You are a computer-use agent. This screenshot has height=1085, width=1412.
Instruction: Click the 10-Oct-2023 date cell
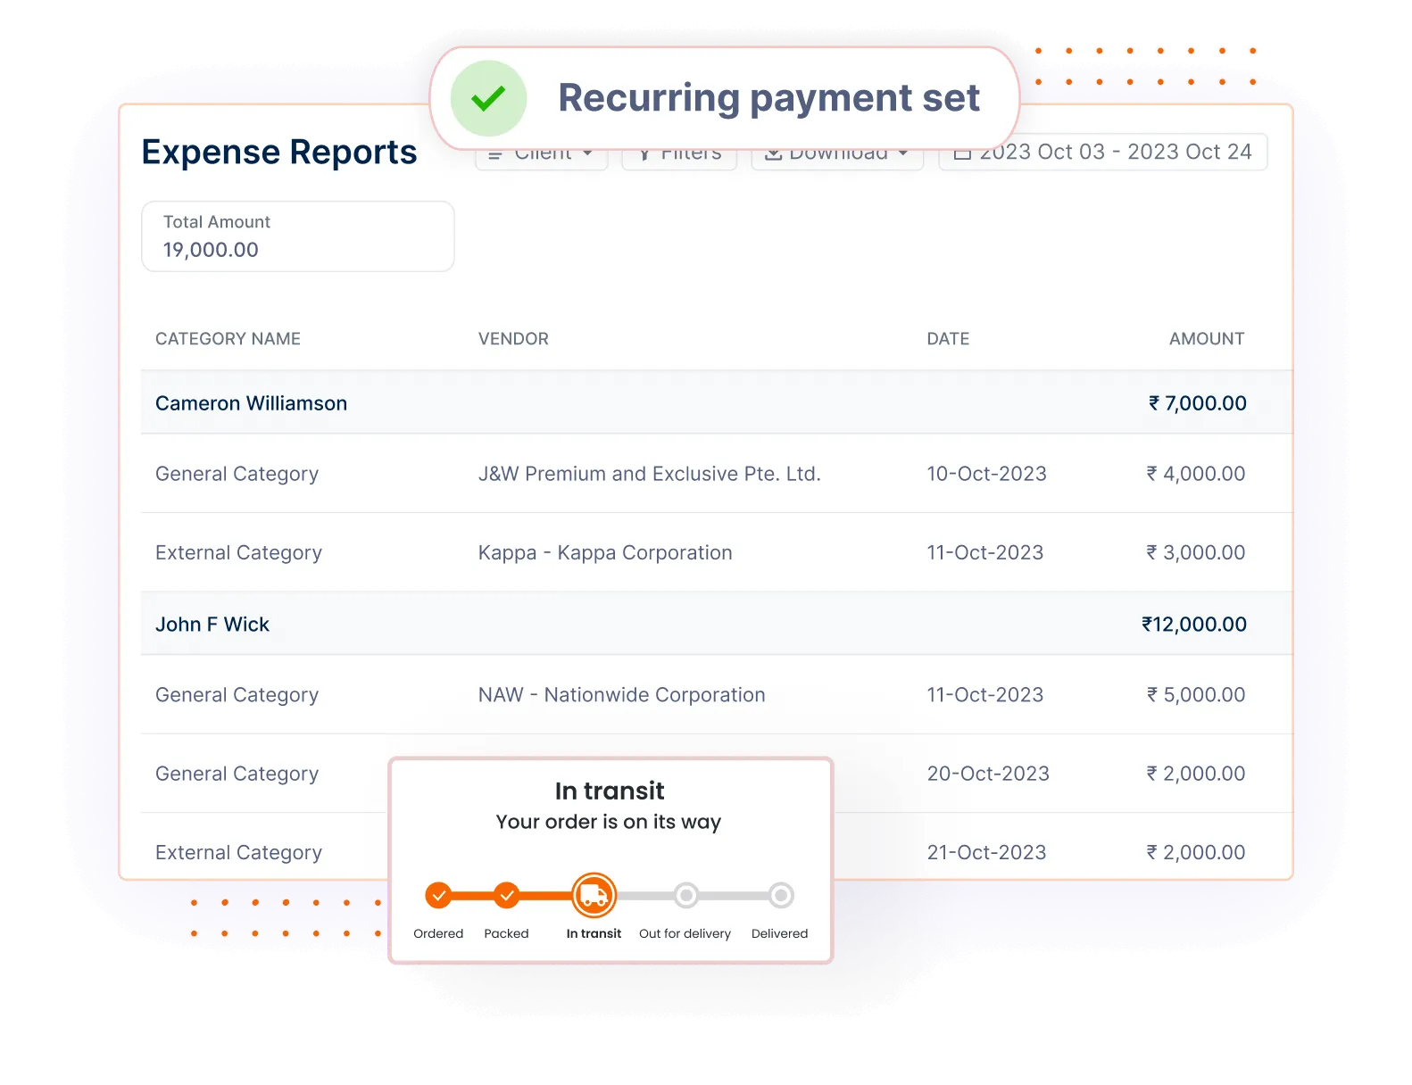click(x=986, y=474)
